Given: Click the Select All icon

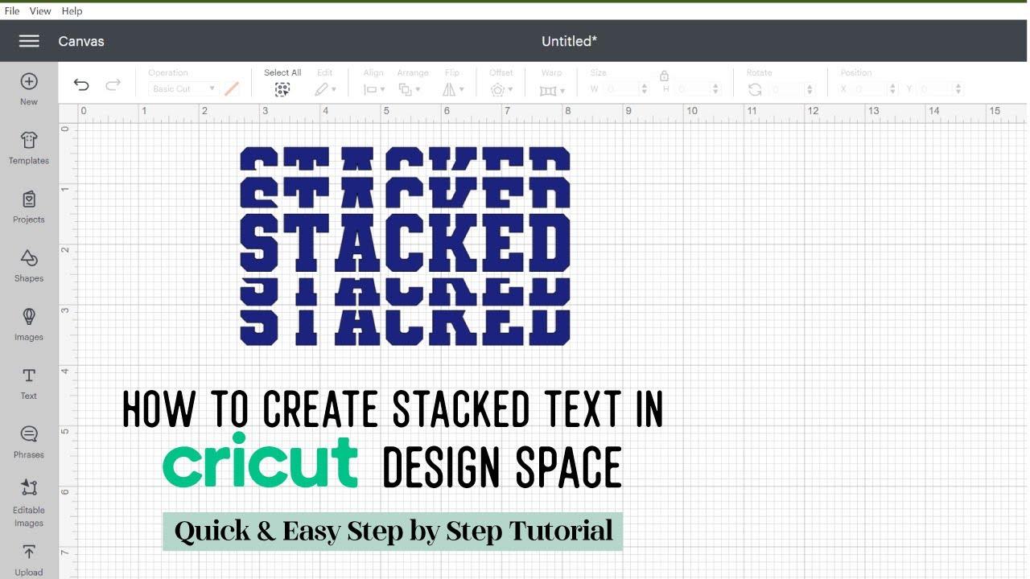Looking at the screenshot, I should tap(282, 89).
